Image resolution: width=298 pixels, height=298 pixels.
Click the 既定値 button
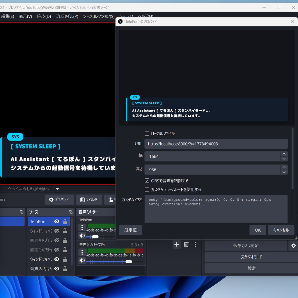coord(130,230)
